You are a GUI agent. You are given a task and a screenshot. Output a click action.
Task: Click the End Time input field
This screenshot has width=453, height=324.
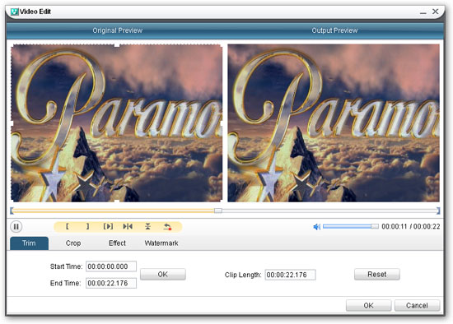pyautogui.click(x=111, y=283)
